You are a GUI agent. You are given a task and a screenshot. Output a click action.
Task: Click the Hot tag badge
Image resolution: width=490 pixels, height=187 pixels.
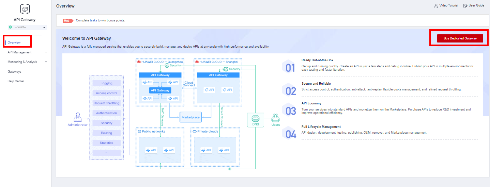67,20
